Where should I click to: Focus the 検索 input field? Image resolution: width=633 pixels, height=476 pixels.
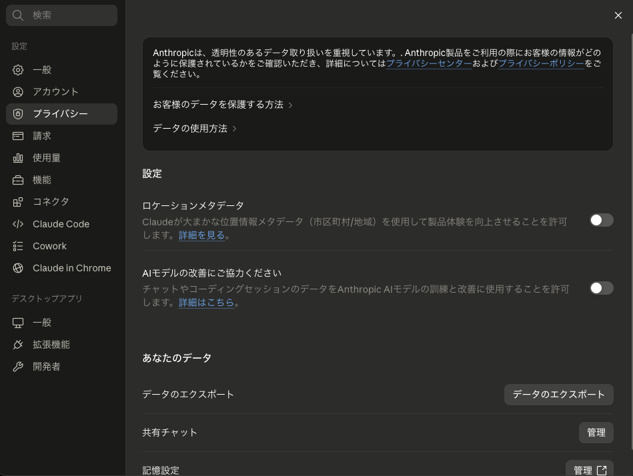61,15
